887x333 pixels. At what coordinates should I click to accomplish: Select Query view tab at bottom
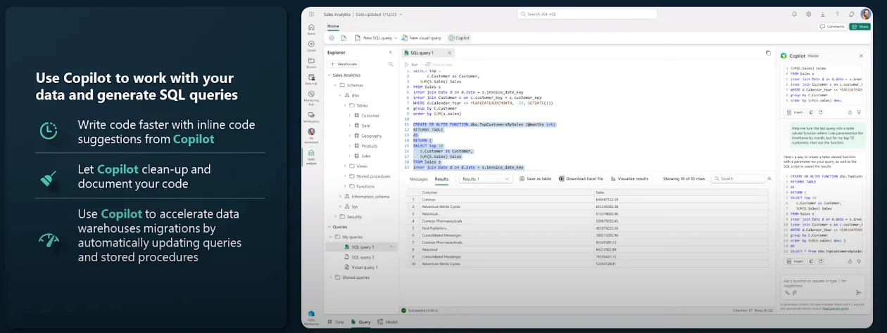[361, 321]
